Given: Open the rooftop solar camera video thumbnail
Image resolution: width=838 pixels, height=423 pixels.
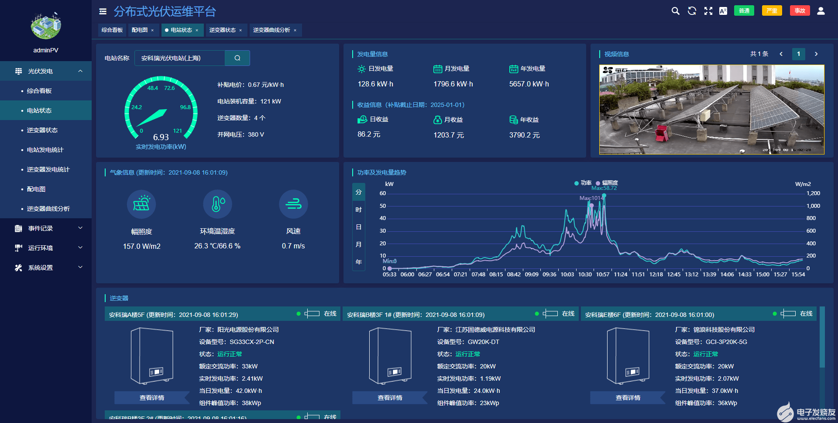Looking at the screenshot, I should point(712,110).
